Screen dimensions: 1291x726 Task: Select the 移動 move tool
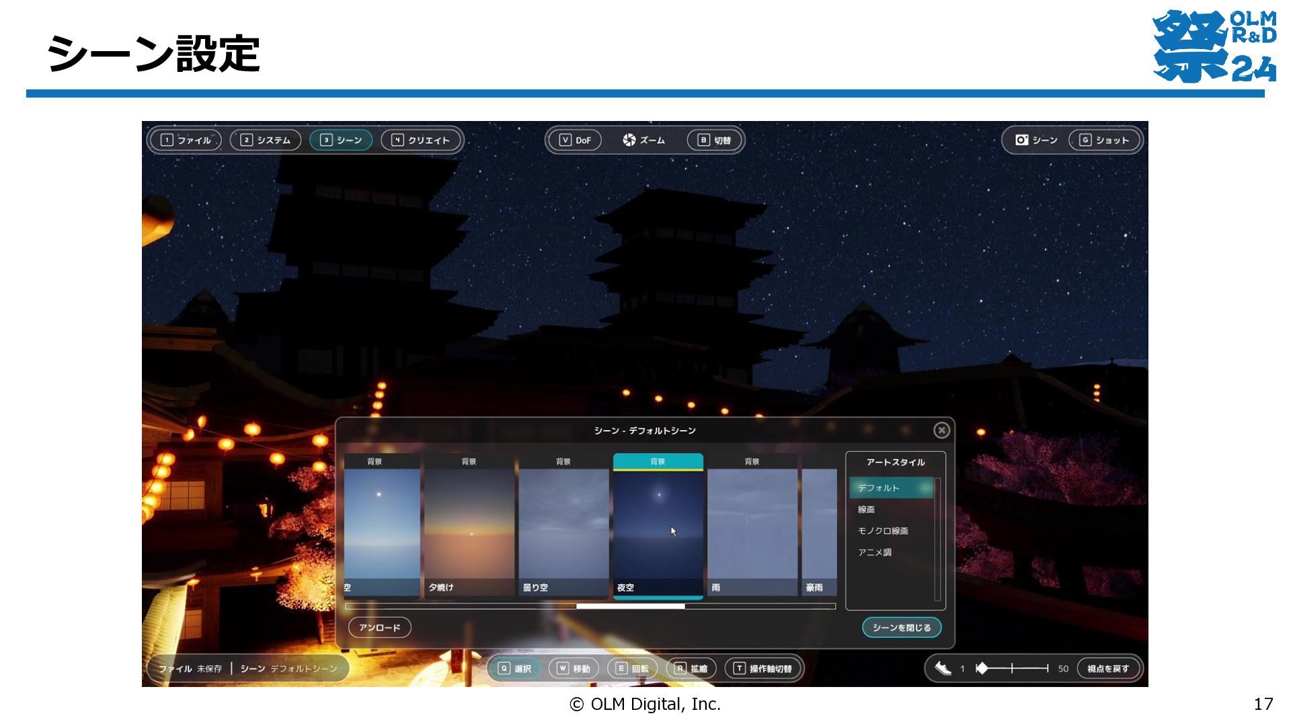pos(574,668)
